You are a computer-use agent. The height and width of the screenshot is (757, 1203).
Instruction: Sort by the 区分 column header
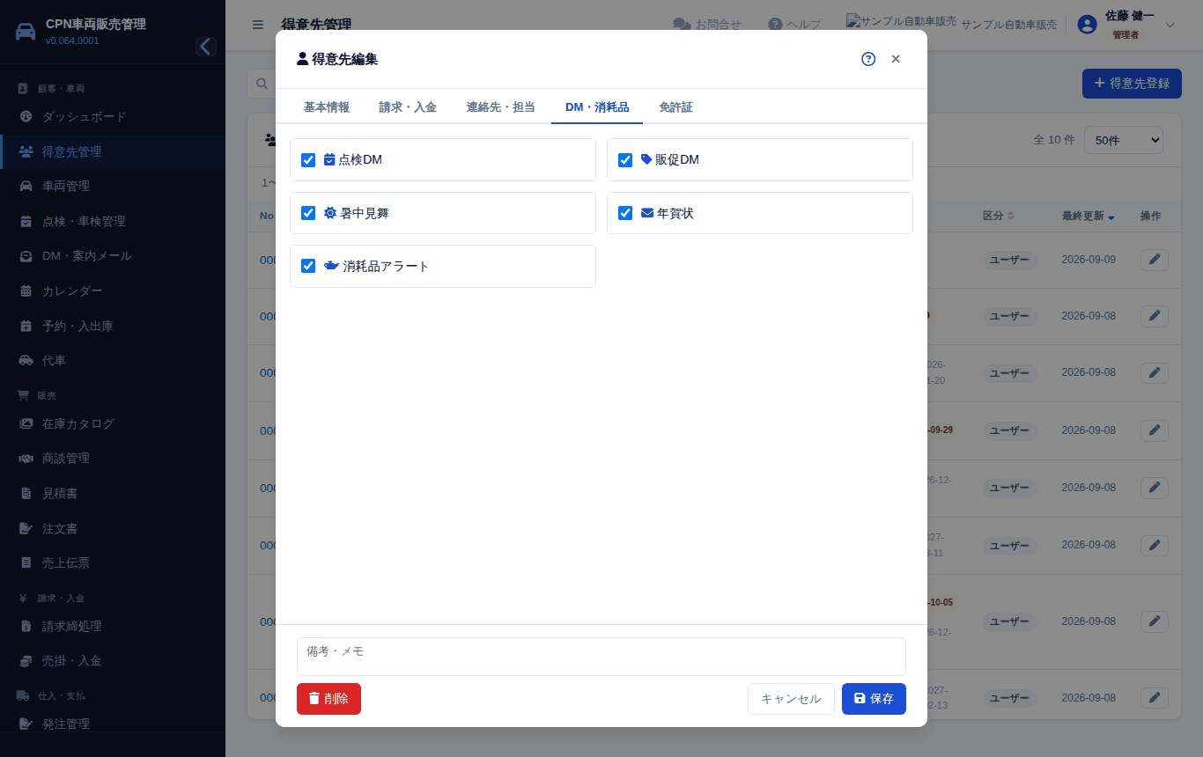coord(998,216)
